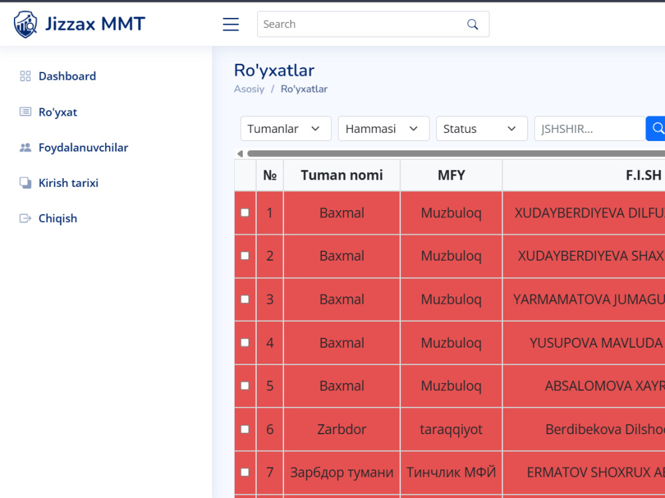Click the Jizzax MMT brand title
Screen dimensions: 665x498
95,24
